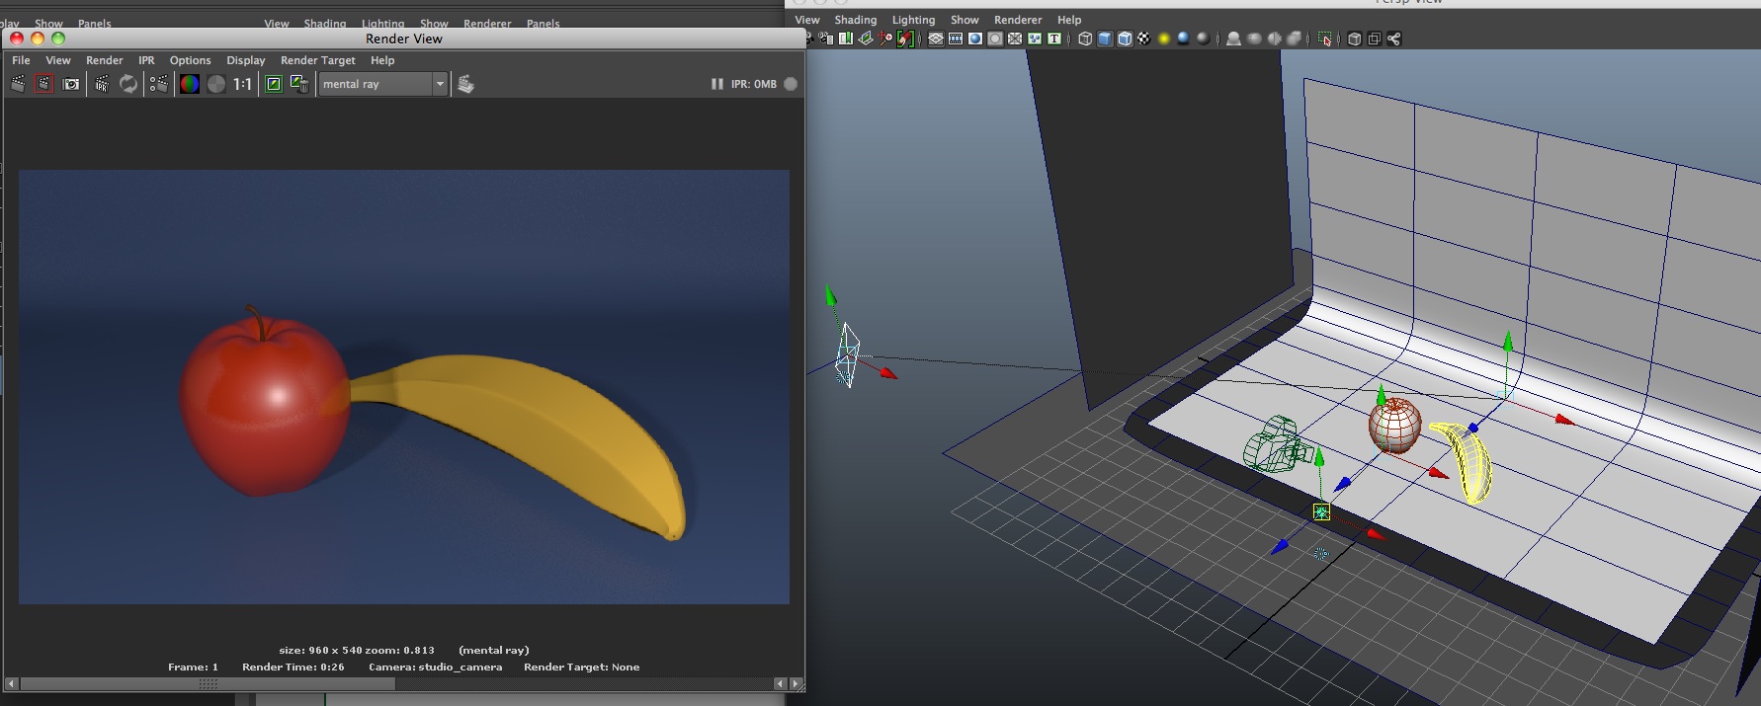This screenshot has height=706, width=1761.
Task: Click the 1:1 real size button
Action: tap(242, 84)
